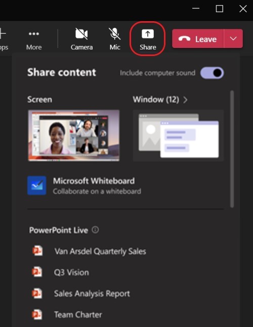The image size is (253, 327).
Task: Open the More options menu
Action: coord(34,39)
